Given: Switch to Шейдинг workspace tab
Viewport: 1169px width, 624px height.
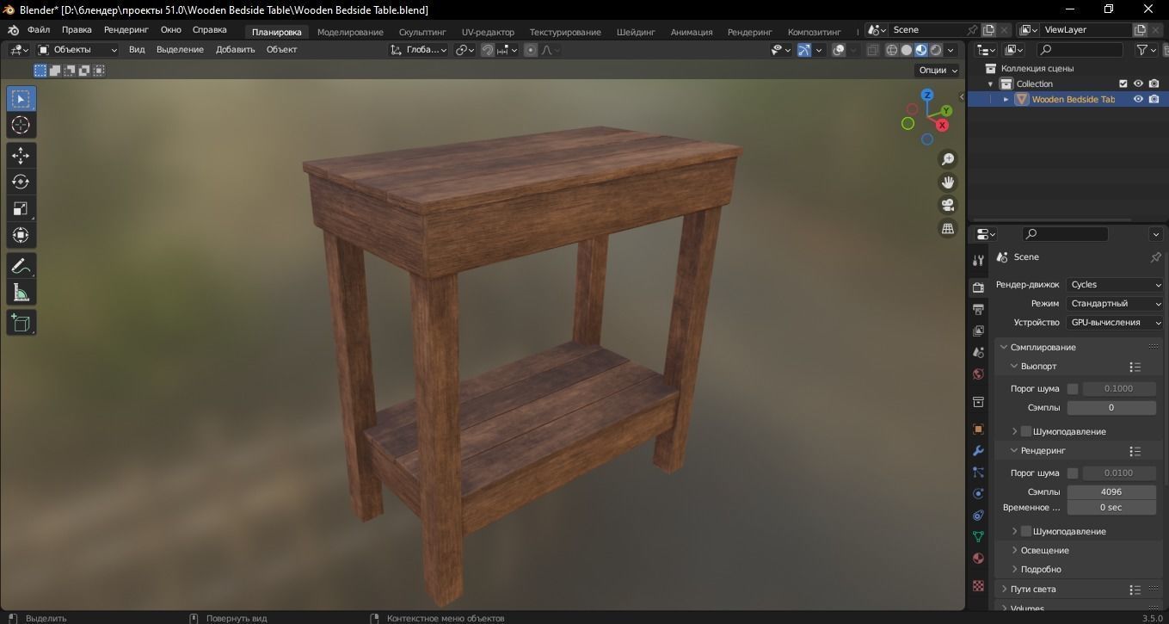Looking at the screenshot, I should point(636,32).
